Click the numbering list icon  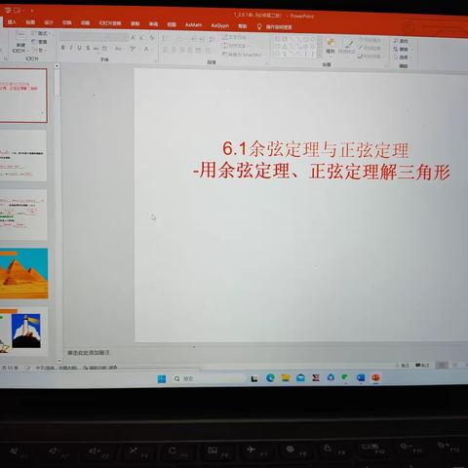click(179, 39)
